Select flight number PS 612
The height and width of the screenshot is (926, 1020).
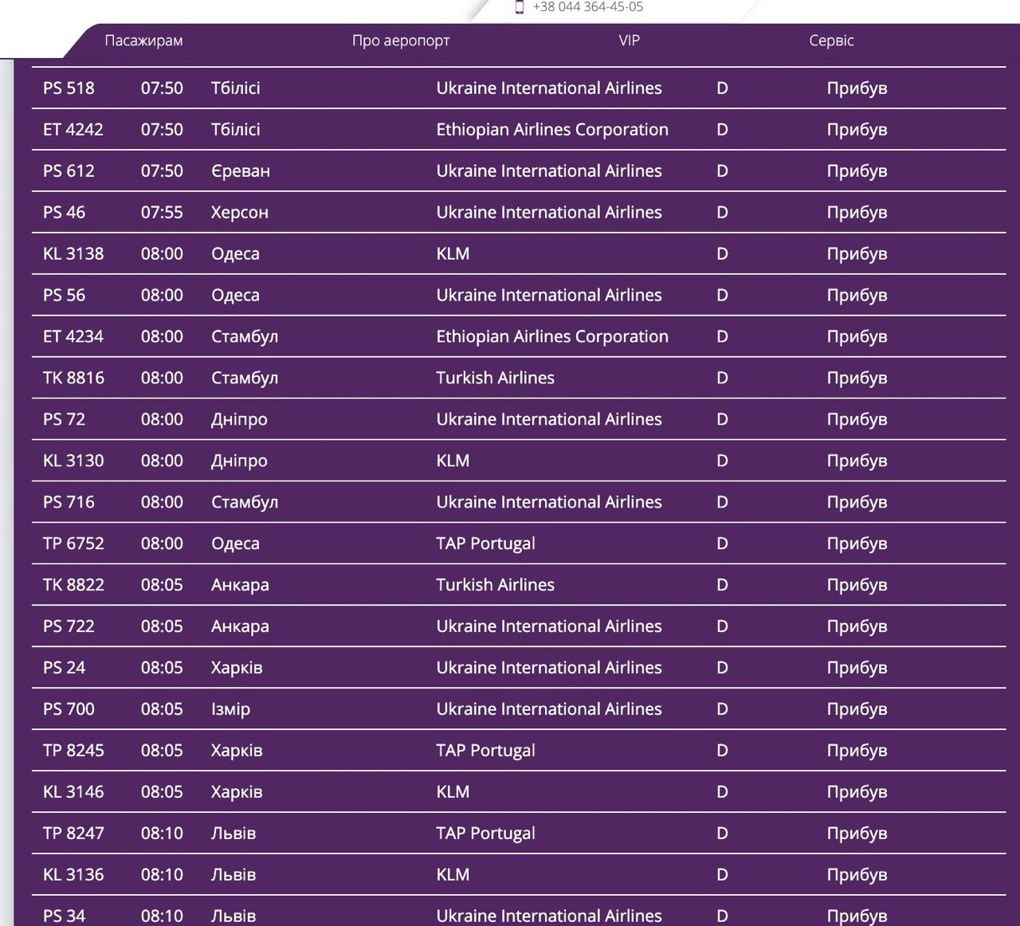point(69,171)
